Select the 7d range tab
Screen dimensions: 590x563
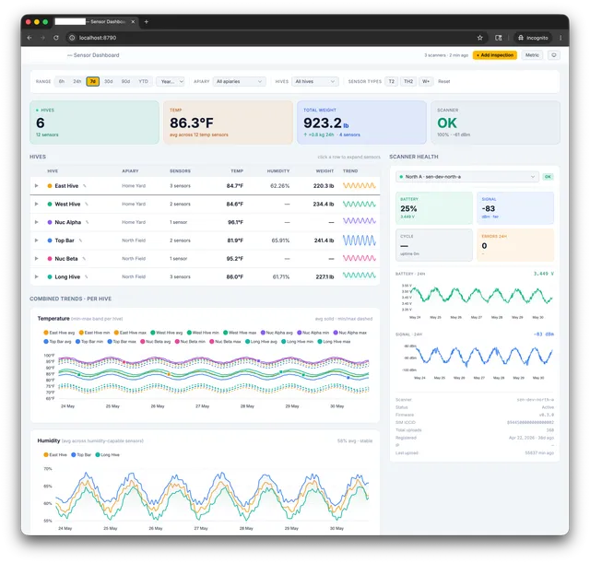93,81
